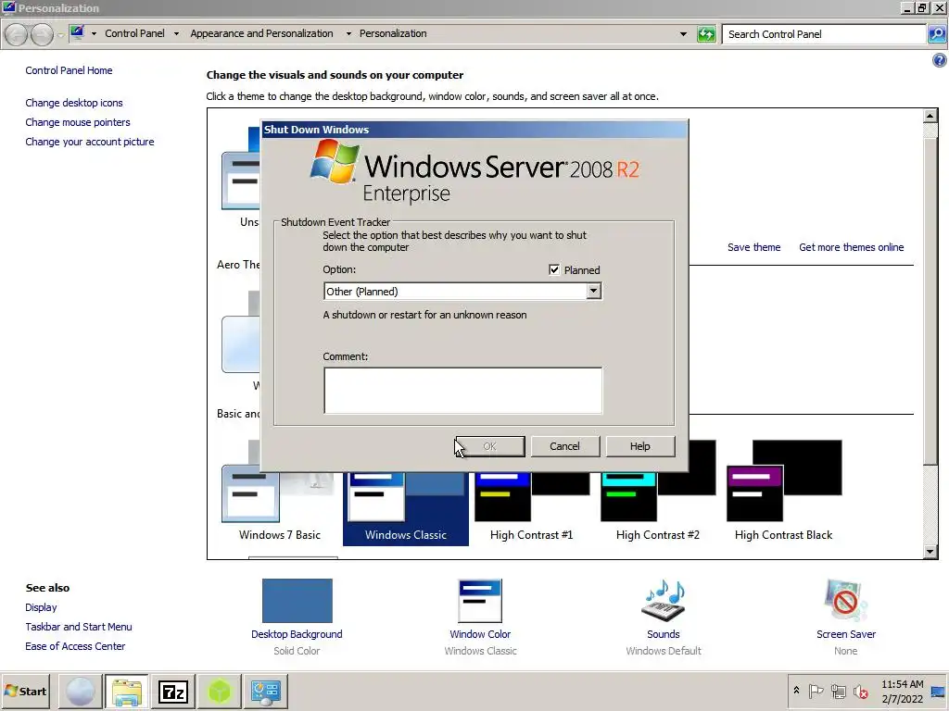Click the refresh icon in address bar
The image size is (949, 711).
706,34
